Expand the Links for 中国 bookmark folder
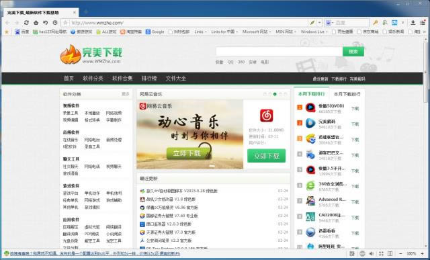 point(224,32)
